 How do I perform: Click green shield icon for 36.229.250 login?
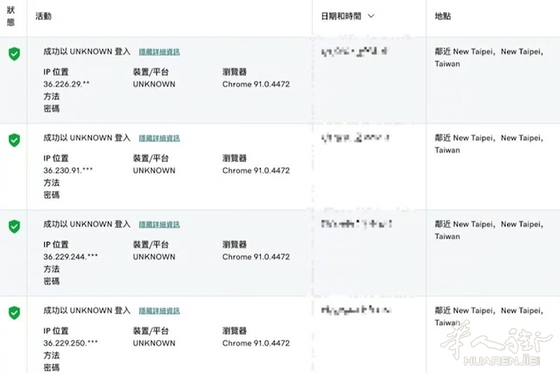pyautogui.click(x=14, y=313)
